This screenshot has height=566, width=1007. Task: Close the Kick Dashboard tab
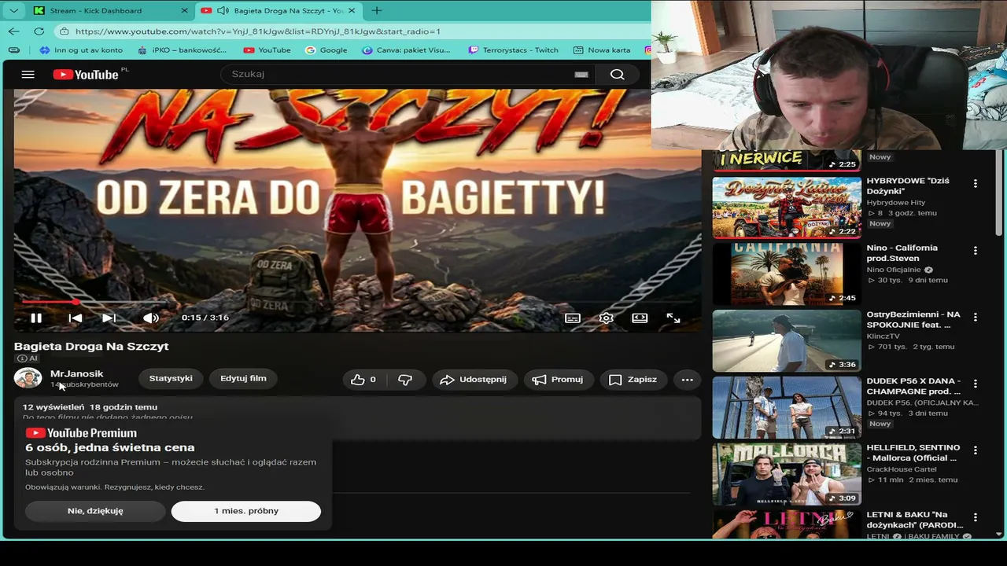(185, 11)
